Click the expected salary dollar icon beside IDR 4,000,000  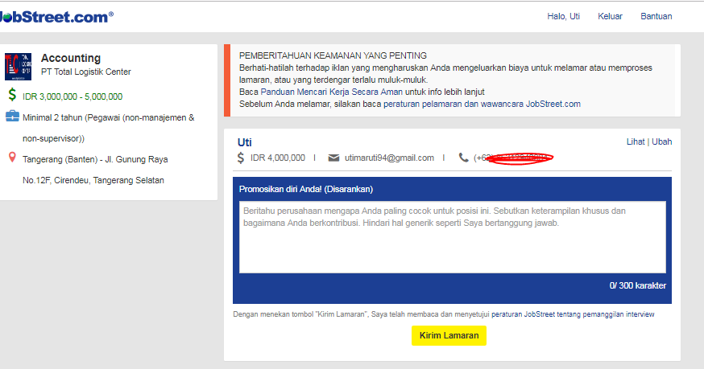click(241, 158)
